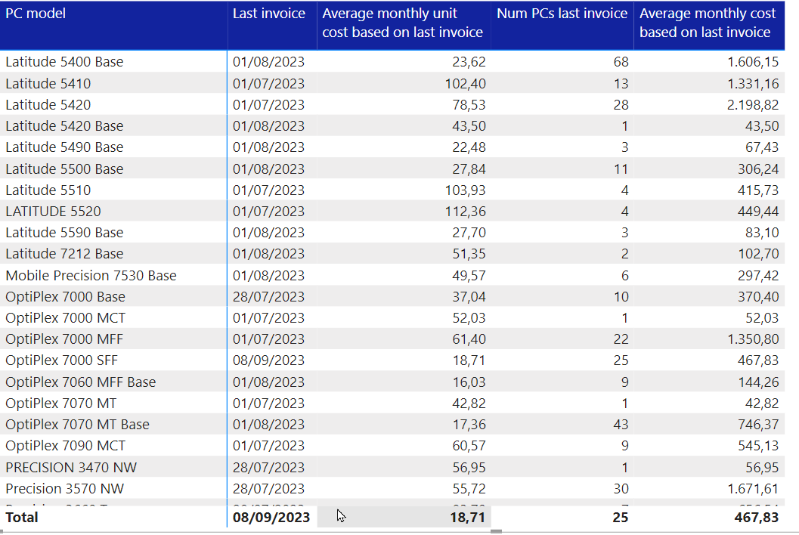Viewport: 799px width, 535px height.
Task: Select the Latitude 5590 Base model name
Action: pos(65,232)
